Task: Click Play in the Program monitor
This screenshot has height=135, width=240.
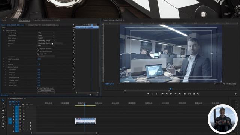Action: (171, 94)
